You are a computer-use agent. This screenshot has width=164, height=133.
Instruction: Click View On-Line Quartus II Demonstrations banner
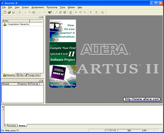pyautogui.click(x=63, y=31)
